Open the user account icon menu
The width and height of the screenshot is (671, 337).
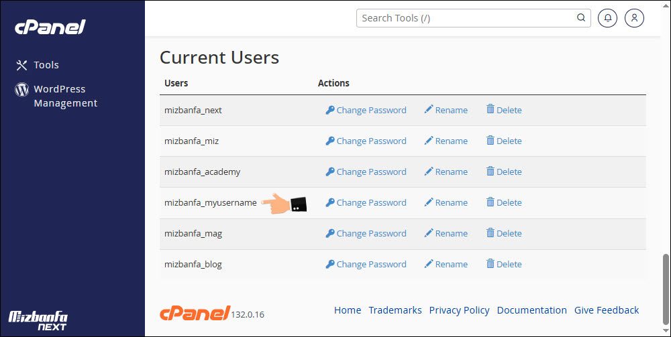coord(634,18)
